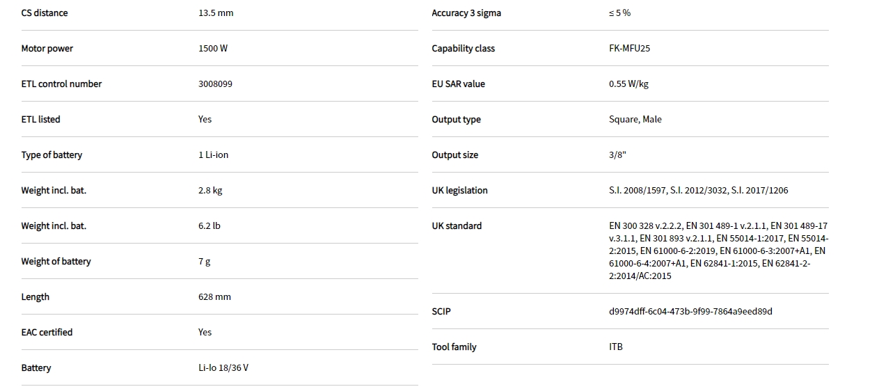Click the 6.2 lb weight value

(x=209, y=226)
